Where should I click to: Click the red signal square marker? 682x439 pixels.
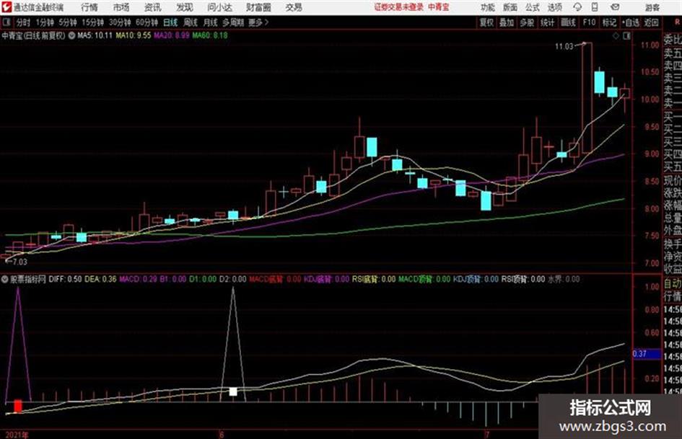(18, 406)
